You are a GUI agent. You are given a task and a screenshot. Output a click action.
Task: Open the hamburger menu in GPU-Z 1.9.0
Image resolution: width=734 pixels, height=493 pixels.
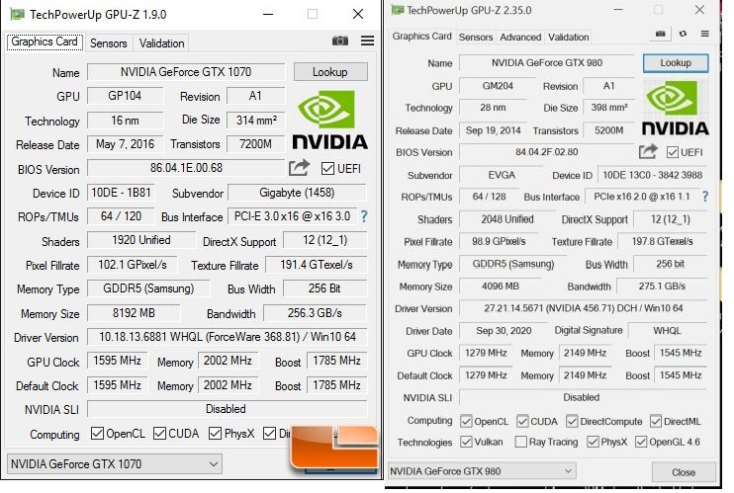tap(367, 41)
